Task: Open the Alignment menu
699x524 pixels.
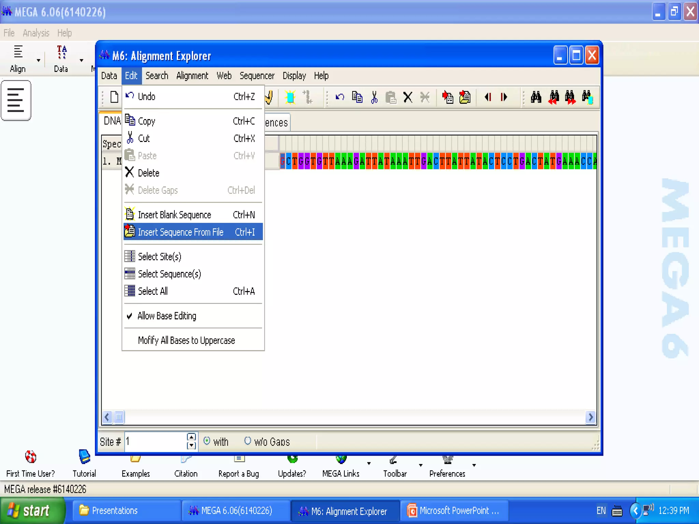Action: coord(192,76)
